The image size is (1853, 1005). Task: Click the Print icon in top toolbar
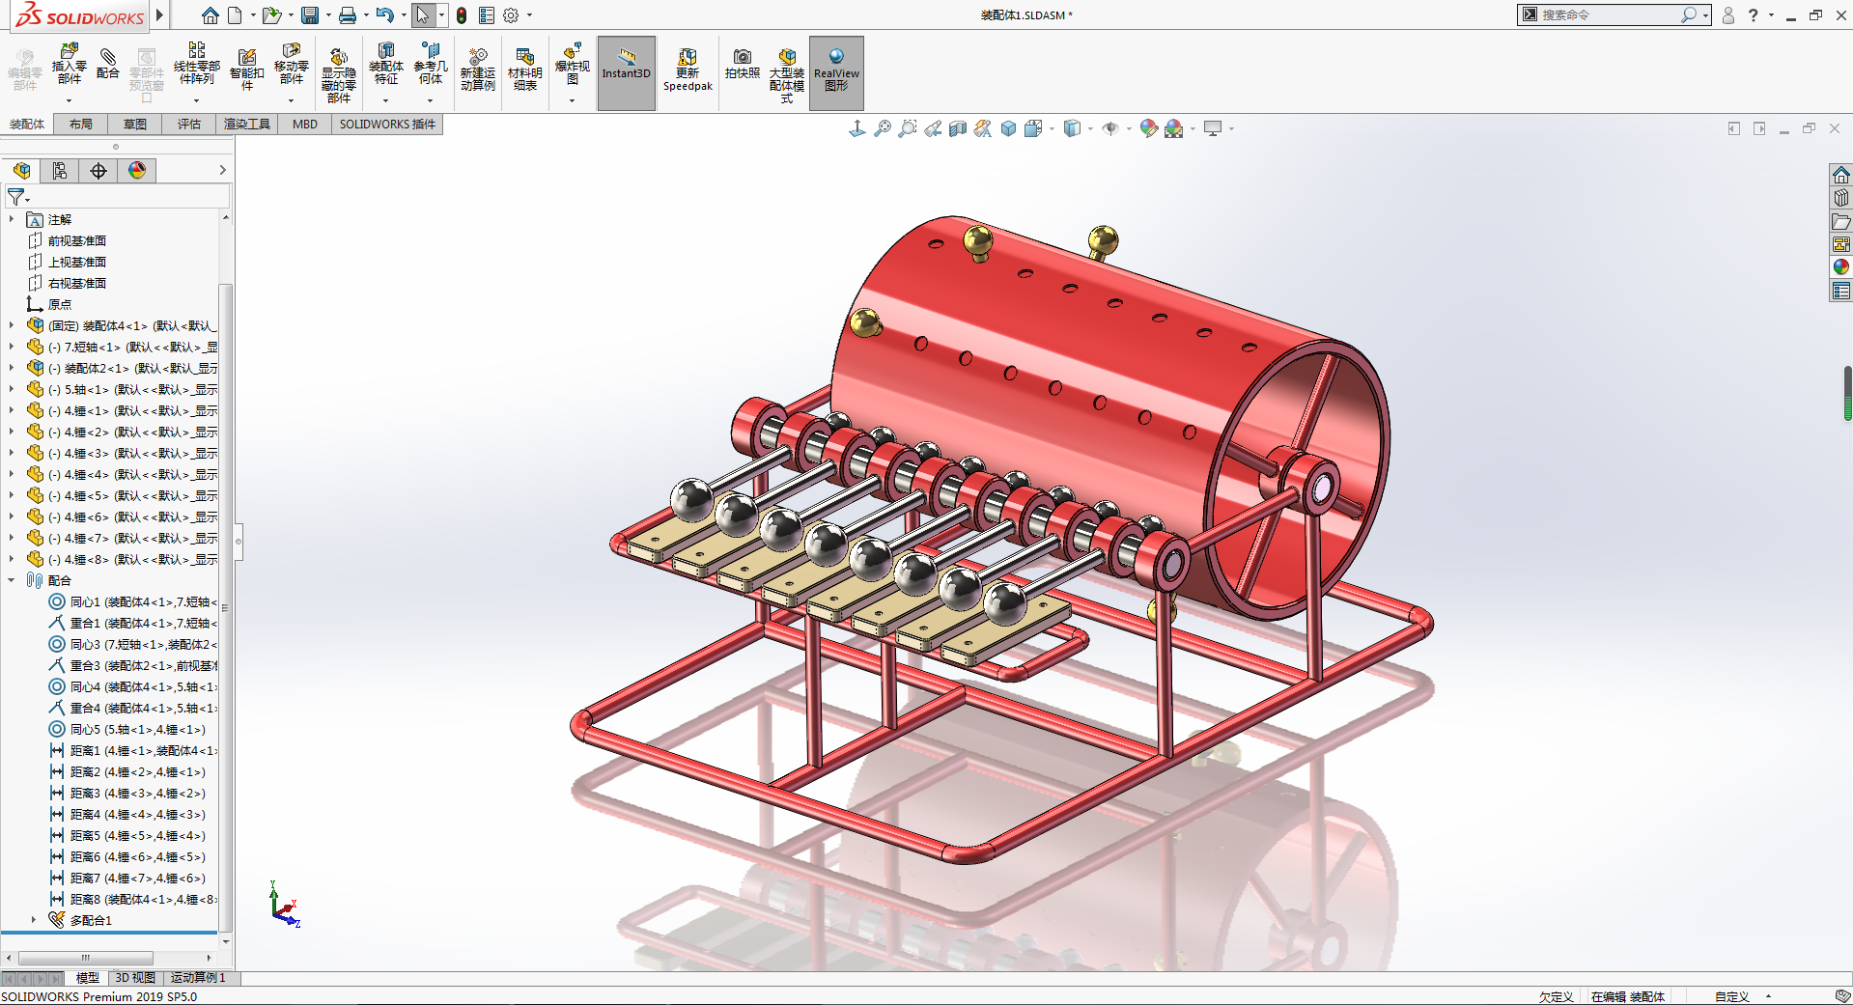348,15
